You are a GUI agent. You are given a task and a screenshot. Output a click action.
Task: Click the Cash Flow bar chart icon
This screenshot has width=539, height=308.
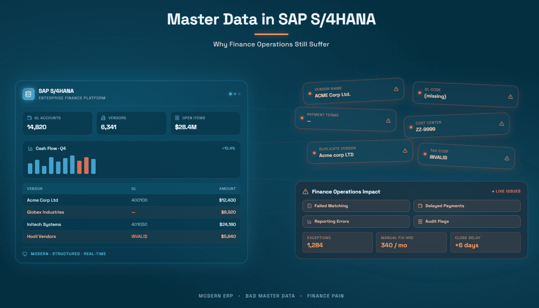30,148
